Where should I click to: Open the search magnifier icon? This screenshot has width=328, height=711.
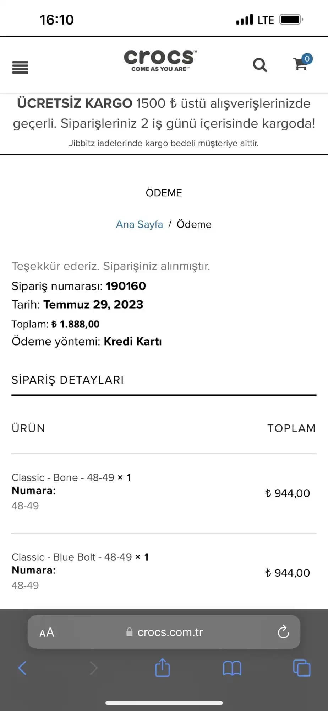[260, 65]
